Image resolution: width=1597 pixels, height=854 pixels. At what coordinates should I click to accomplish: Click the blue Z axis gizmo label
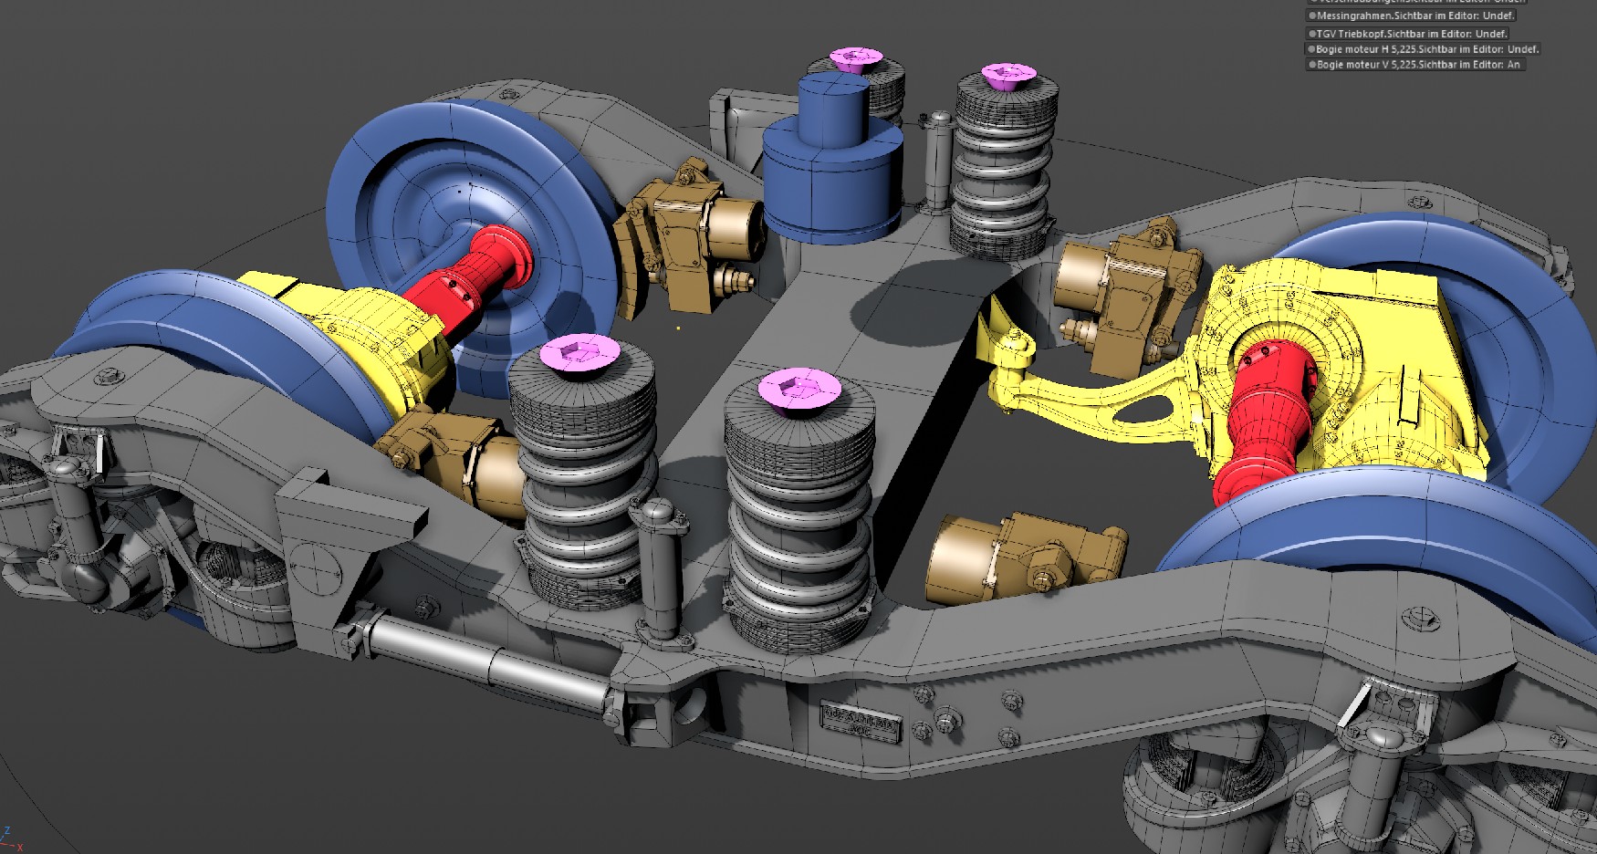pos(6,832)
